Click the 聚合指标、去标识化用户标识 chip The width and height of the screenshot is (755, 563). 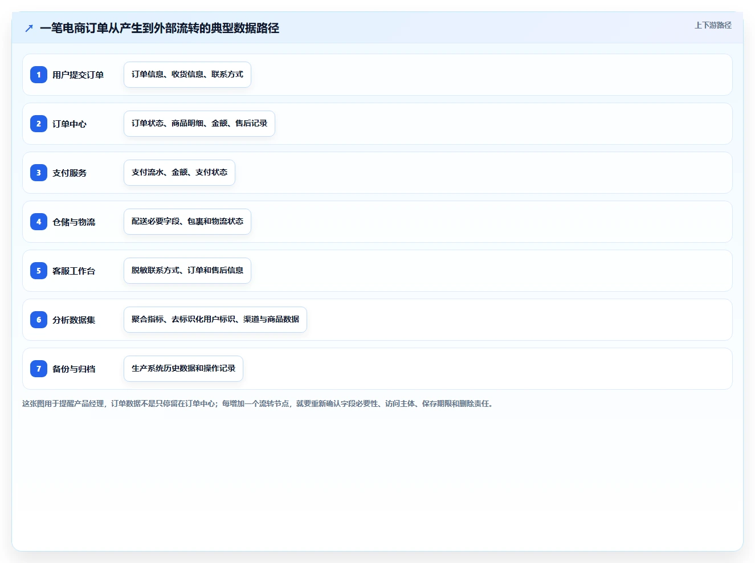coord(215,320)
